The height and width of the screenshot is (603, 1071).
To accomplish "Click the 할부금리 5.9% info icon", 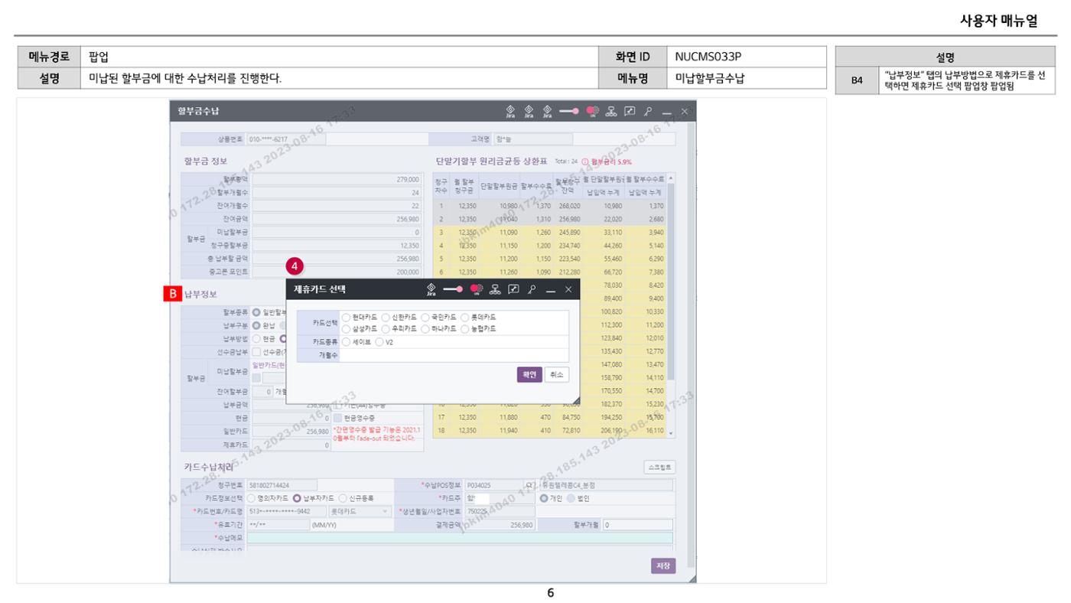I will [585, 161].
